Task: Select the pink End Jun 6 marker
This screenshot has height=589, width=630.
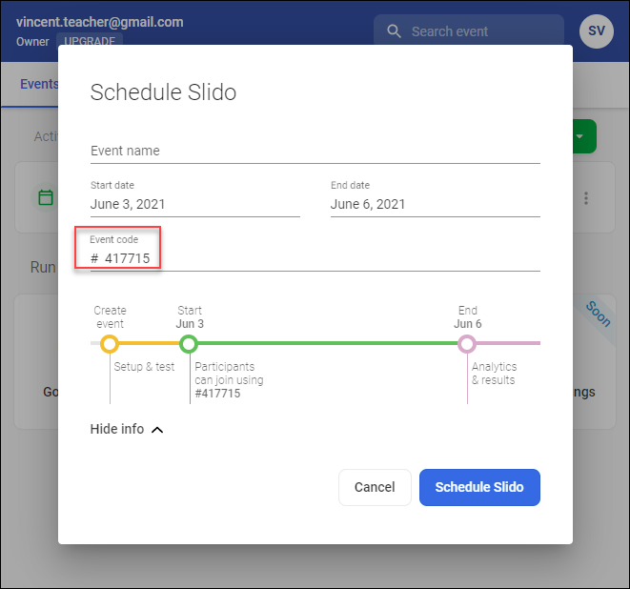Action: (467, 343)
